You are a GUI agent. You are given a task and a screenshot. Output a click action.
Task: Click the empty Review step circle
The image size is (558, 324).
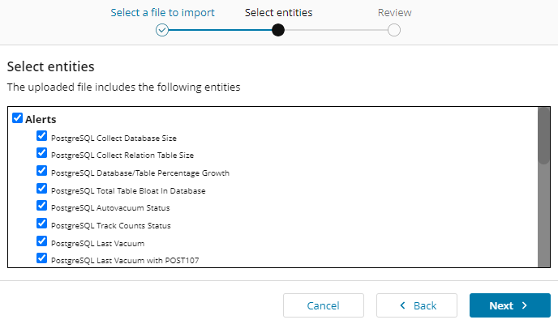coord(394,30)
